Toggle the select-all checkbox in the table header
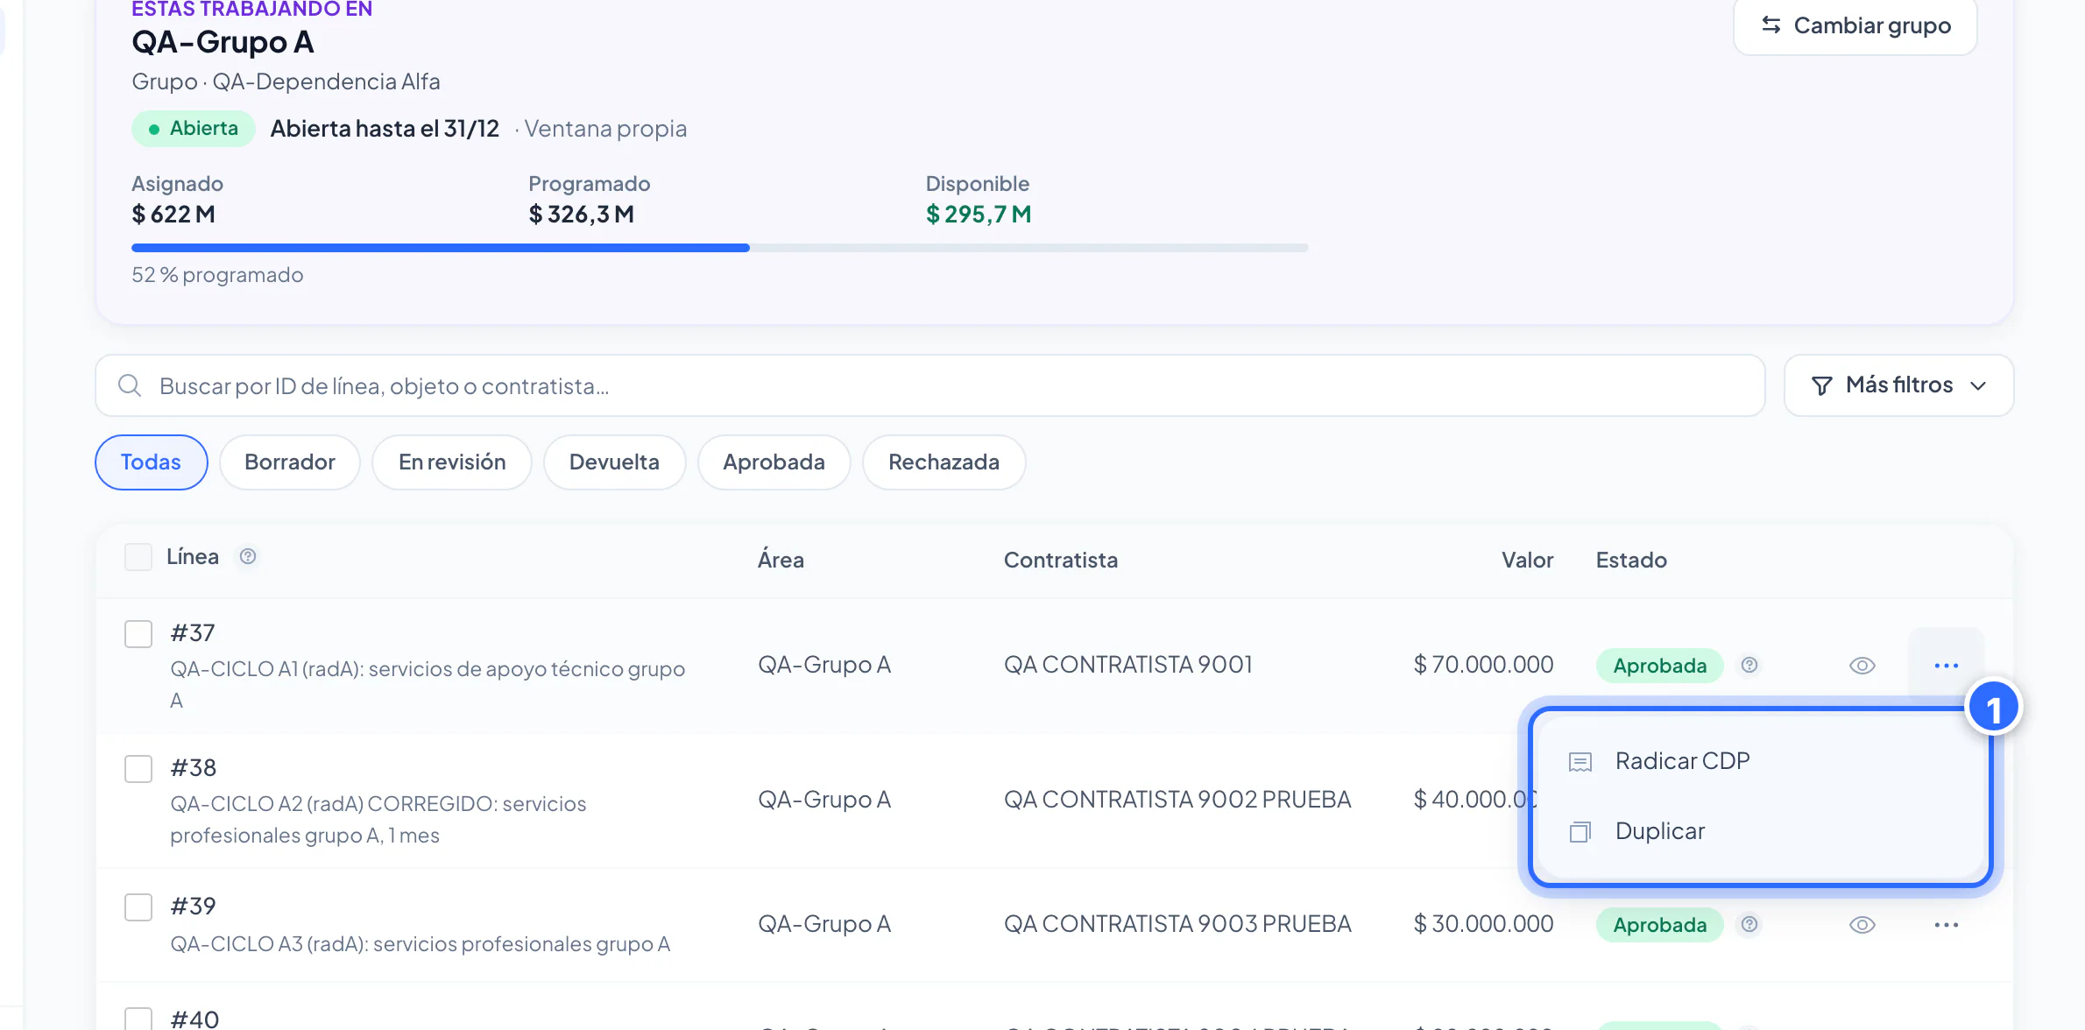The width and height of the screenshot is (2085, 1030). click(138, 556)
